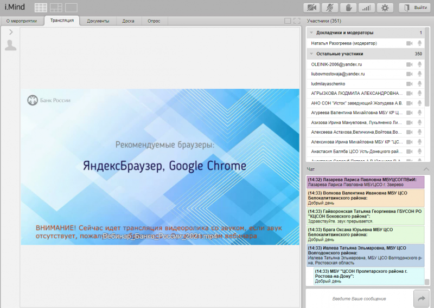This screenshot has width=434, height=308.
Task: Click the windowed view square icon
Action: coord(288,21)
